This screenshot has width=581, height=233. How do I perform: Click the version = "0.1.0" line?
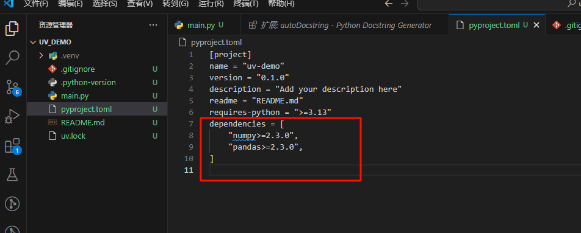coord(249,77)
